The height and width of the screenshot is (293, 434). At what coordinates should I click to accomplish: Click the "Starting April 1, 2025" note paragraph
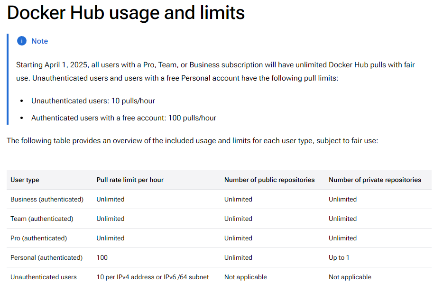point(215,72)
